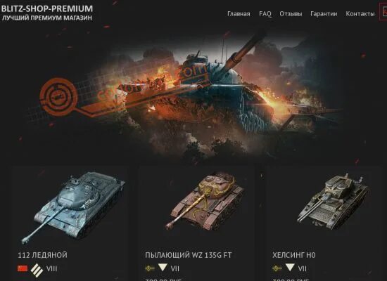Open the Контакты contacts page

pyautogui.click(x=360, y=14)
